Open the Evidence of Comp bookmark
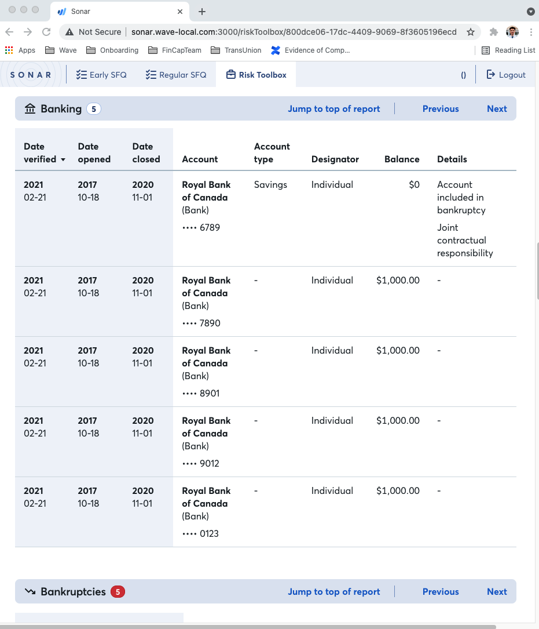The width and height of the screenshot is (539, 629). click(311, 50)
